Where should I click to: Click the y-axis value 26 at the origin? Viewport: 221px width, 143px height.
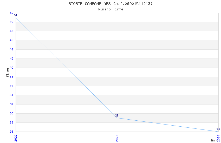click(x=11, y=132)
